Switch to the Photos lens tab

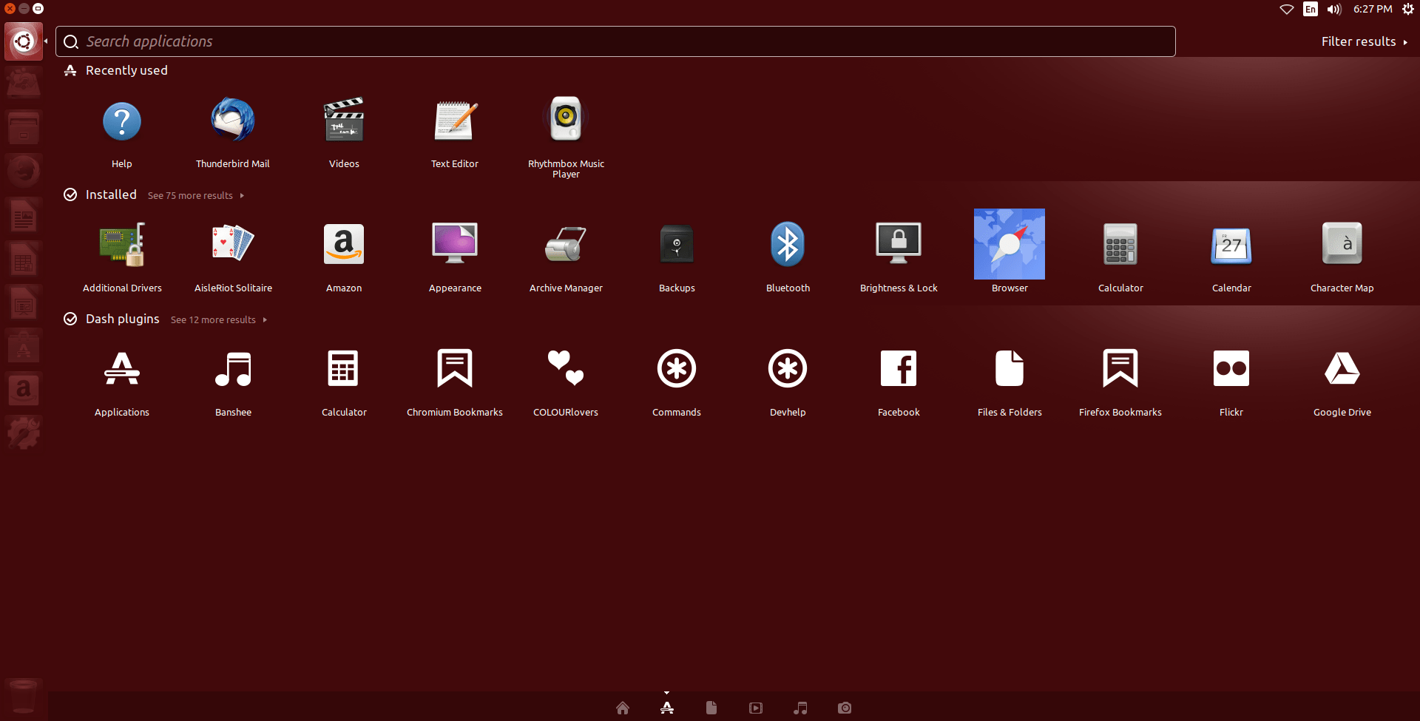pyautogui.click(x=845, y=708)
